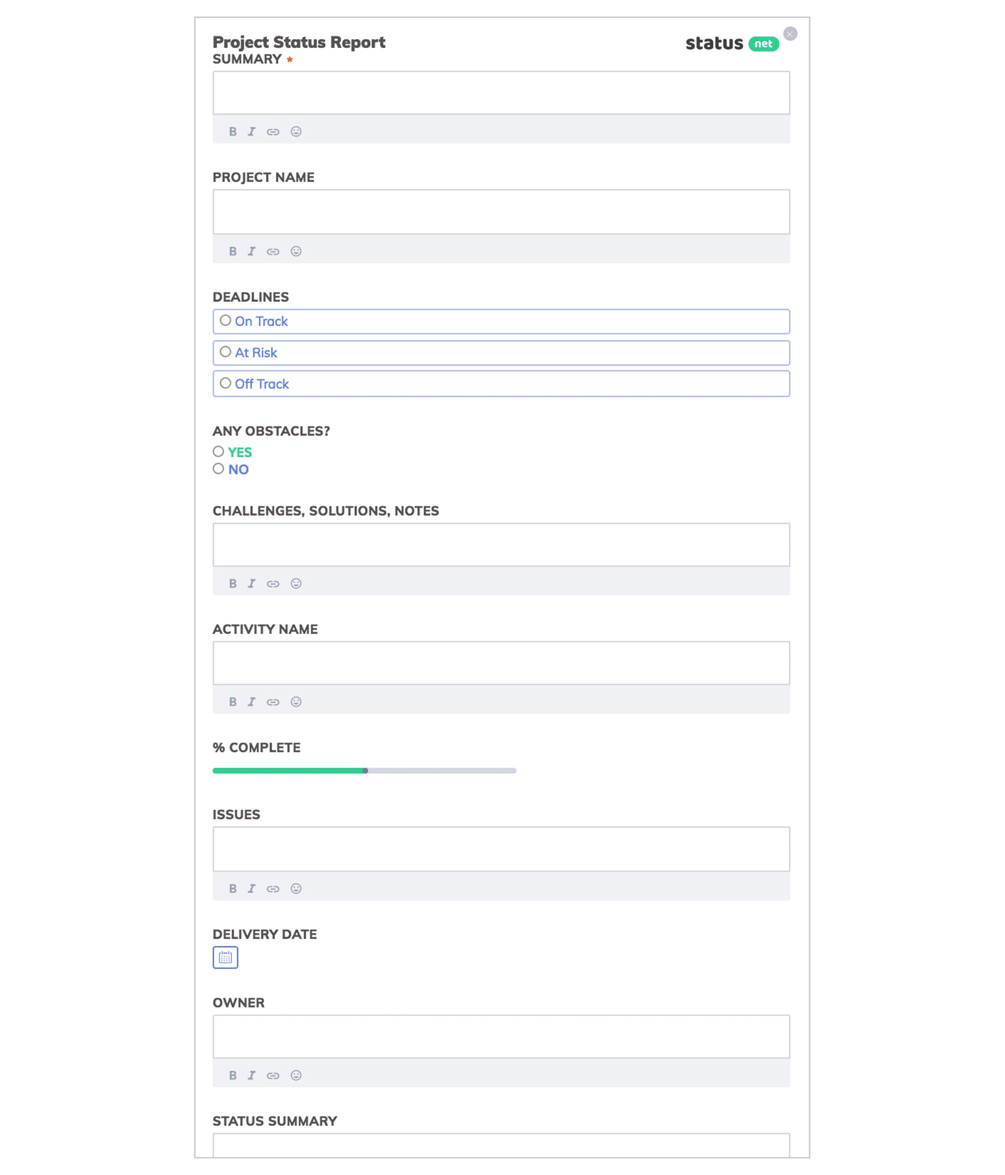The image size is (1005, 1175).
Task: Select the At Risk deadline option
Action: 225,352
